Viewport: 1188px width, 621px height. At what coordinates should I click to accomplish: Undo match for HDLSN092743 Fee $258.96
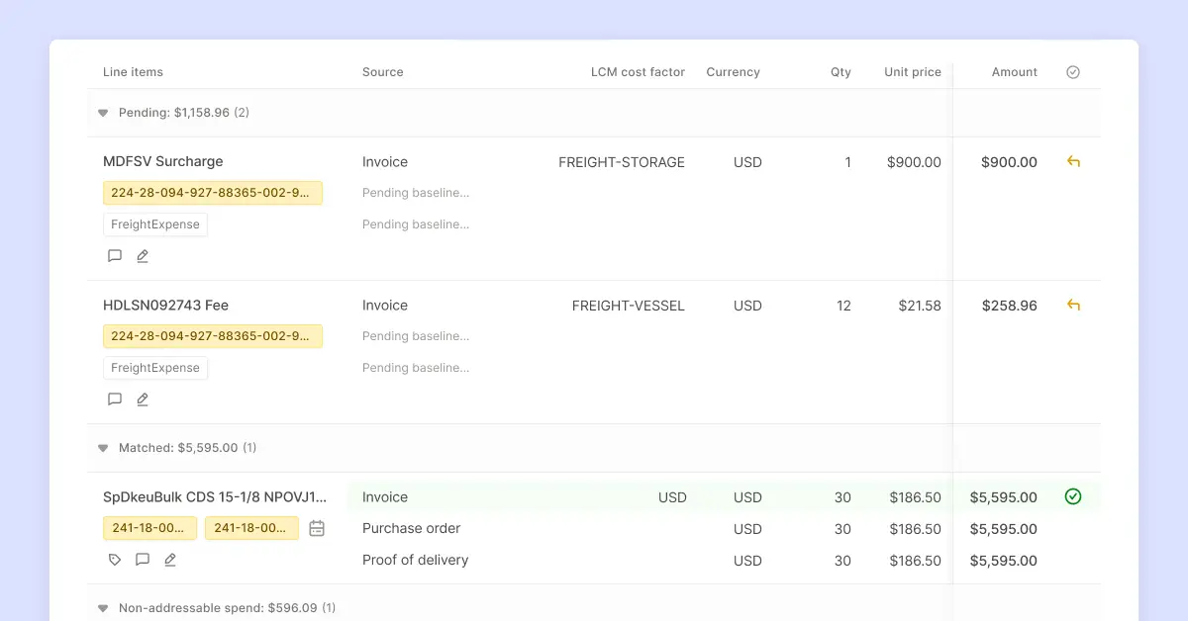click(x=1073, y=305)
